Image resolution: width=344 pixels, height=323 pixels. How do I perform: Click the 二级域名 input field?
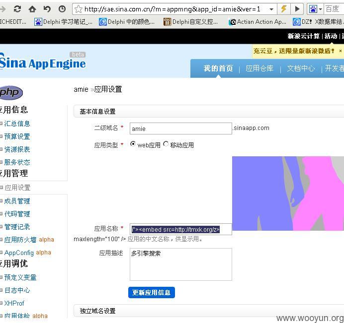point(181,129)
